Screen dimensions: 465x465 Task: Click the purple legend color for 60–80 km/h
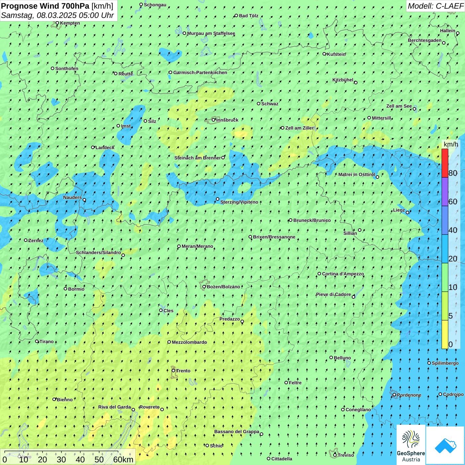tap(445, 192)
